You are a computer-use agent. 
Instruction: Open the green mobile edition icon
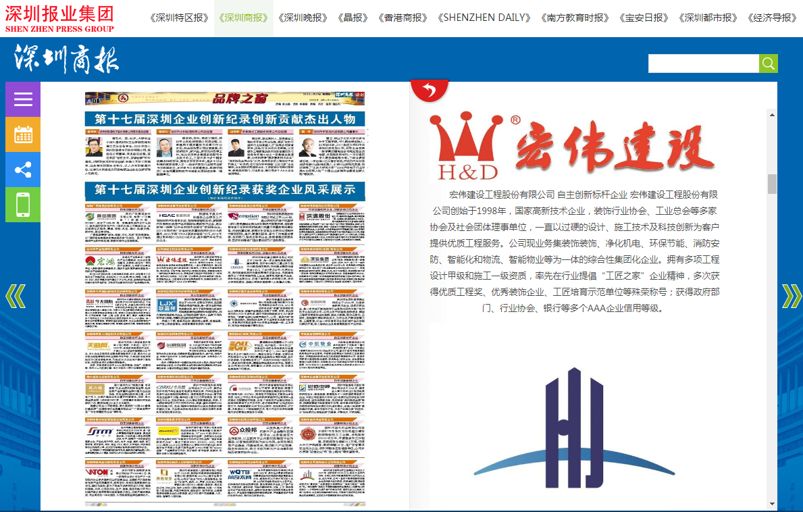(x=23, y=205)
